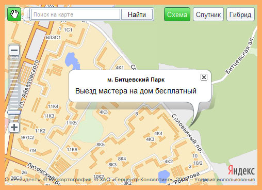Switch to 'Спутник' satellite view

208,14
